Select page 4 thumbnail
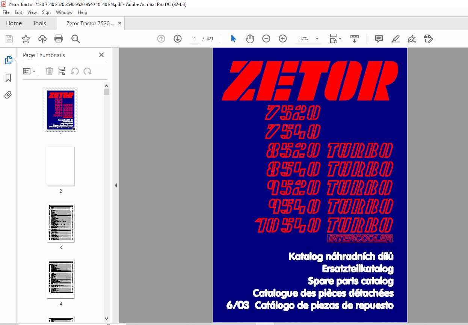 click(61, 279)
